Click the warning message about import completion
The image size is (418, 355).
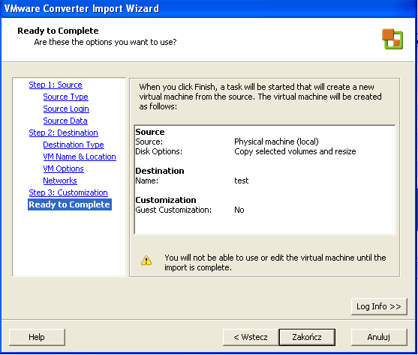click(275, 262)
